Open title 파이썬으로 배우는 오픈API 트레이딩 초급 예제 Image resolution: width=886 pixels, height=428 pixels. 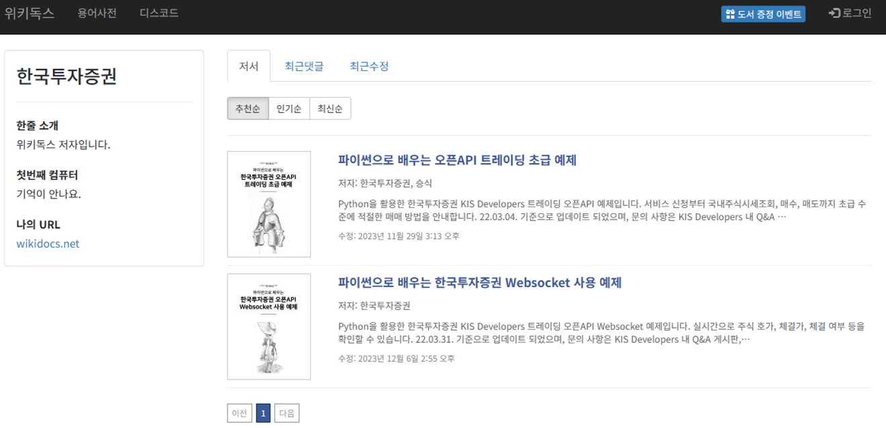point(458,160)
